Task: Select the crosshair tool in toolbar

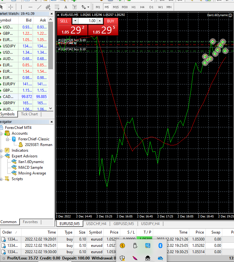Action: pos(10,7)
